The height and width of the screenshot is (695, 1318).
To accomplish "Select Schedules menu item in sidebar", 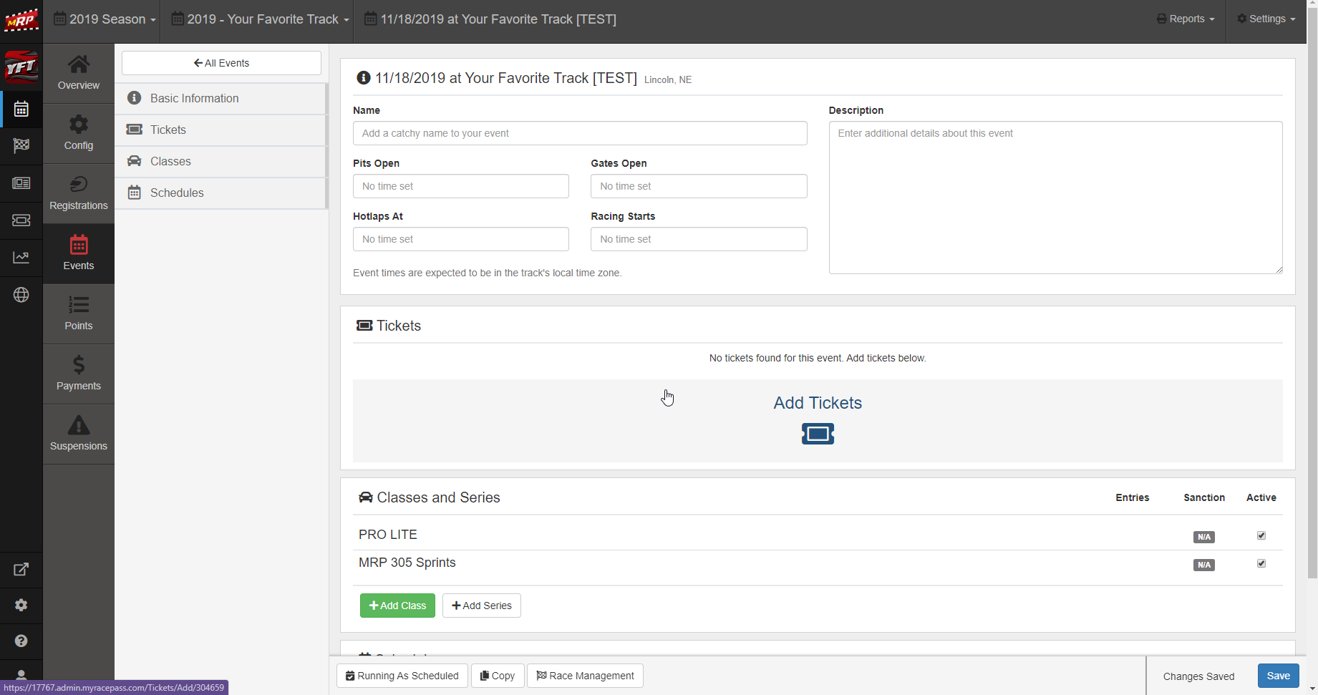I will point(221,193).
